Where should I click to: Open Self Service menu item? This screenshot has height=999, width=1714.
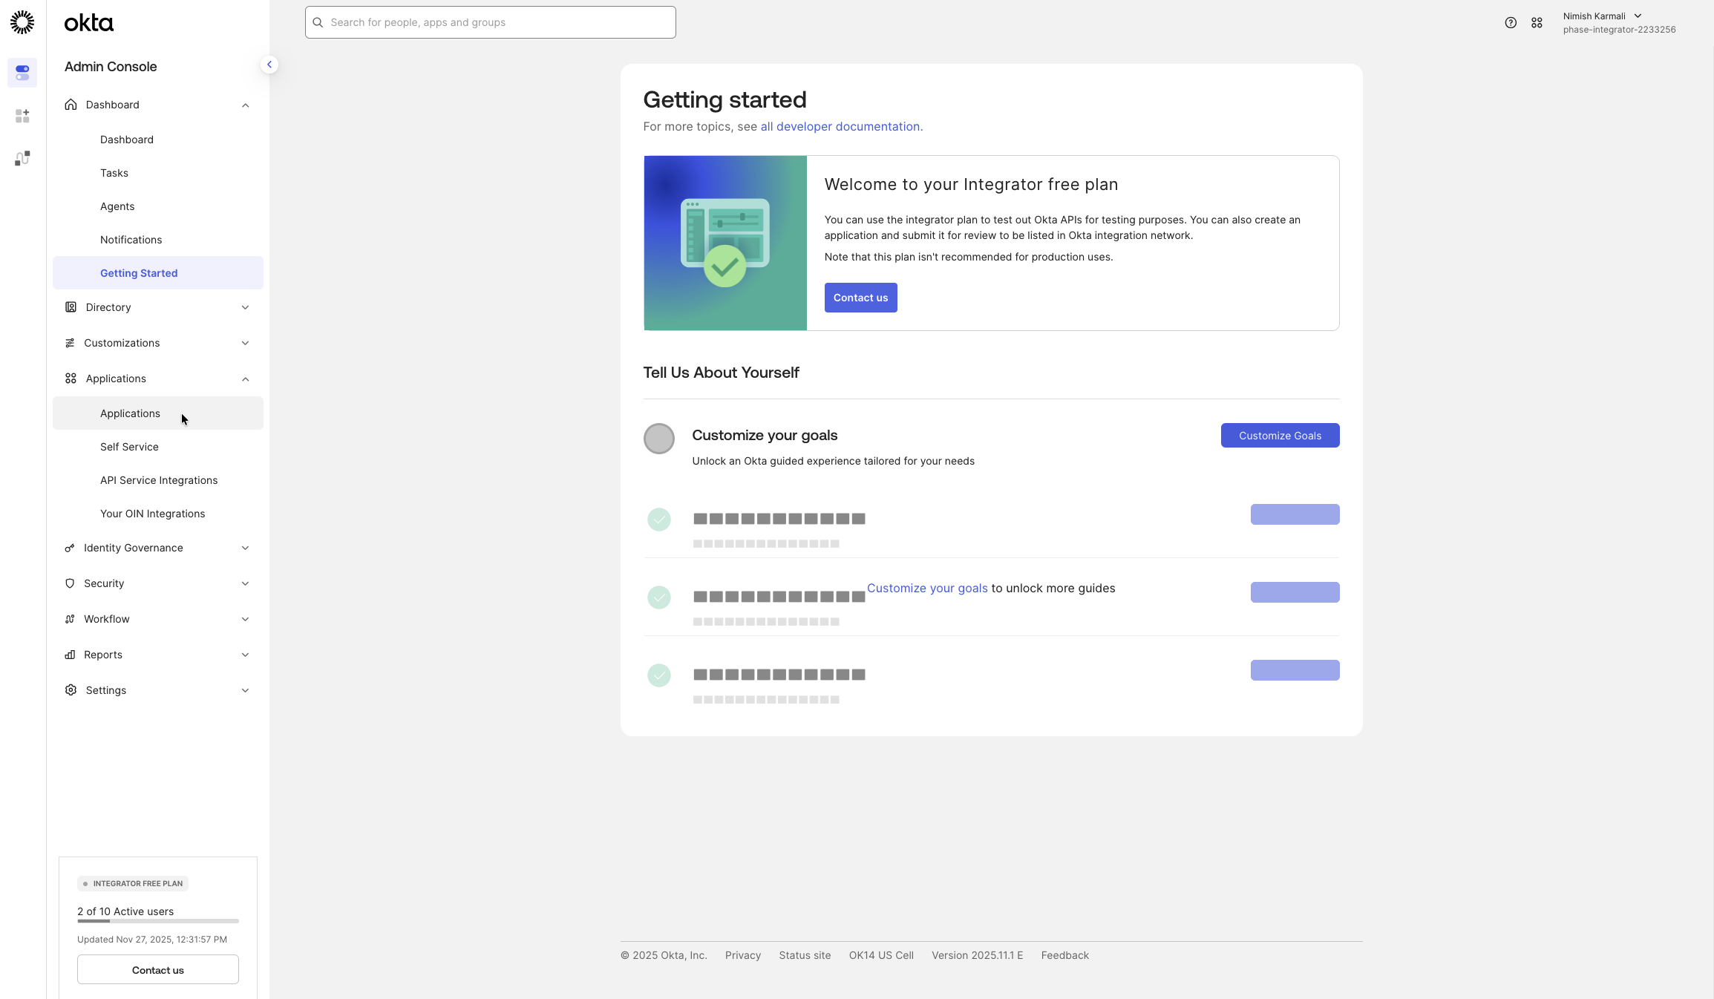tap(157, 447)
